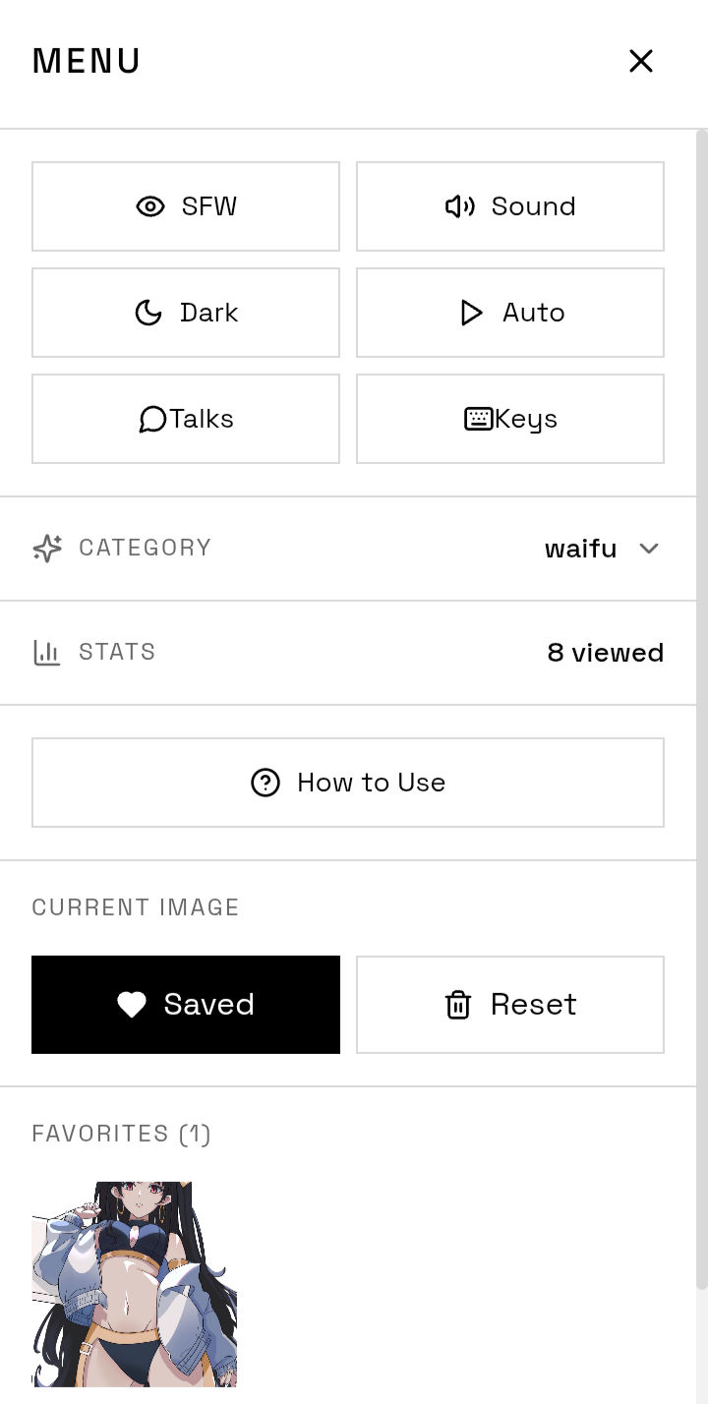Click the sparkle icon beside CATEGORY
The height and width of the screenshot is (1404, 708).
pos(46,549)
